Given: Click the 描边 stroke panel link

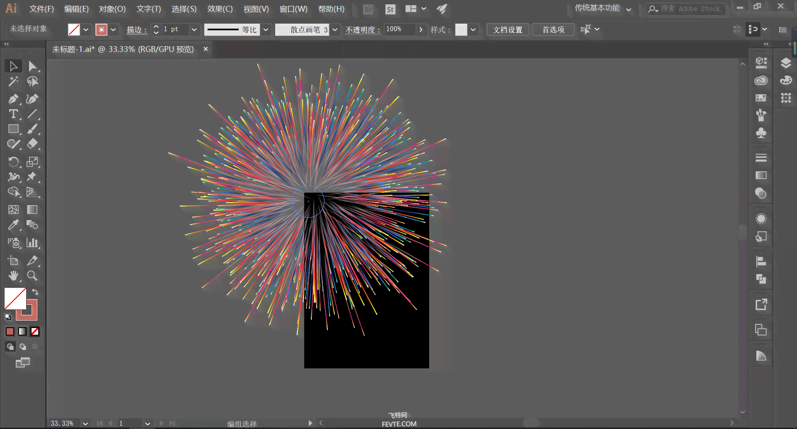Looking at the screenshot, I should pyautogui.click(x=137, y=30).
